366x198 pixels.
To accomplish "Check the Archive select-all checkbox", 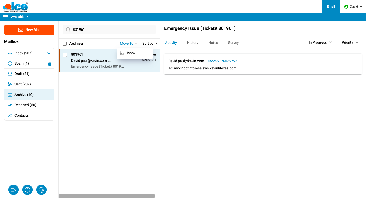I will pos(65,44).
